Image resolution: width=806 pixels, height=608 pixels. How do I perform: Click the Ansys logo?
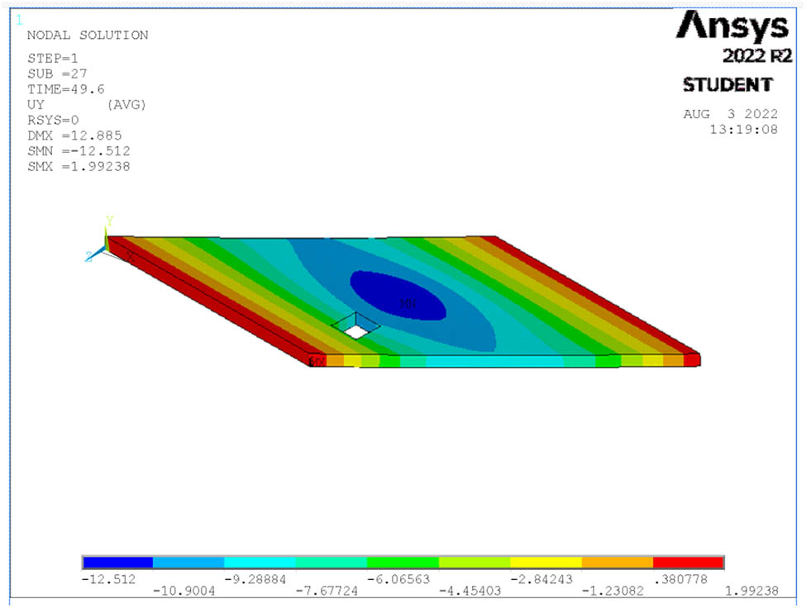pyautogui.click(x=732, y=28)
